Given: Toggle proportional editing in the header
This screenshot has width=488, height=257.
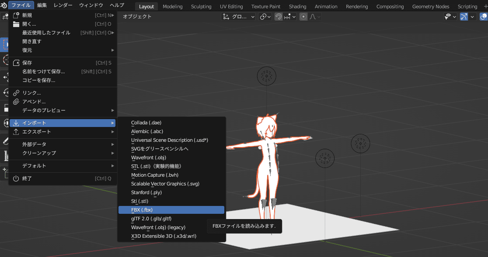Looking at the screenshot, I should pos(303,17).
